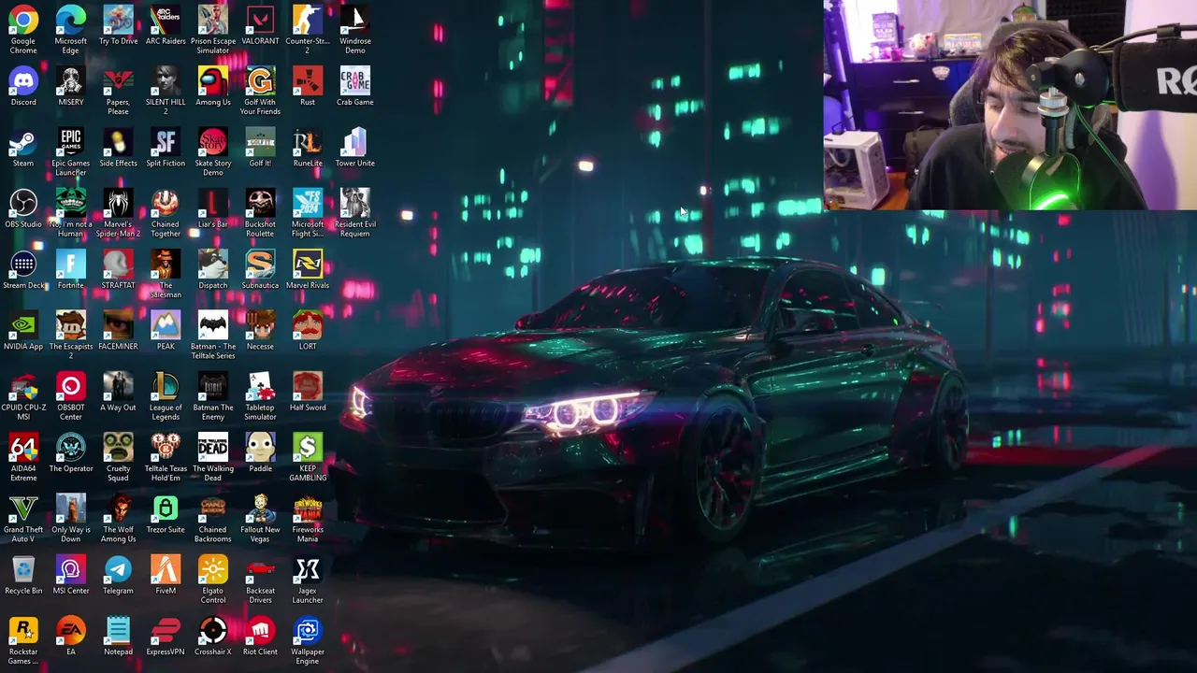Select the Tabletop Simulator icon
The width and height of the screenshot is (1197, 673).
click(260, 386)
